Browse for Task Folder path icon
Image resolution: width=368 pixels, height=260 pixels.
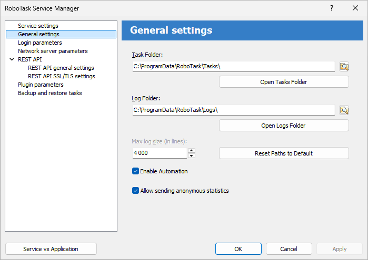point(344,67)
